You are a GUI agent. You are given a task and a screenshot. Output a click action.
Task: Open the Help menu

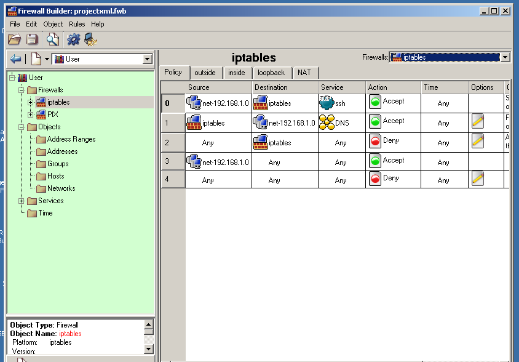[x=98, y=24]
